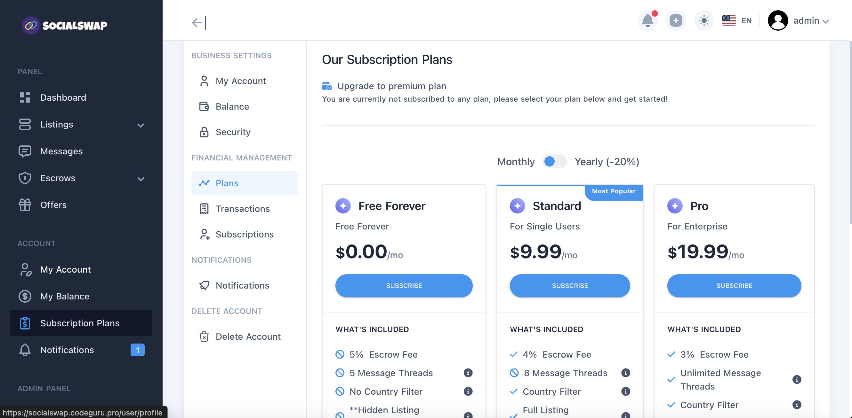Toggle the light/dark theme sun icon

click(704, 21)
